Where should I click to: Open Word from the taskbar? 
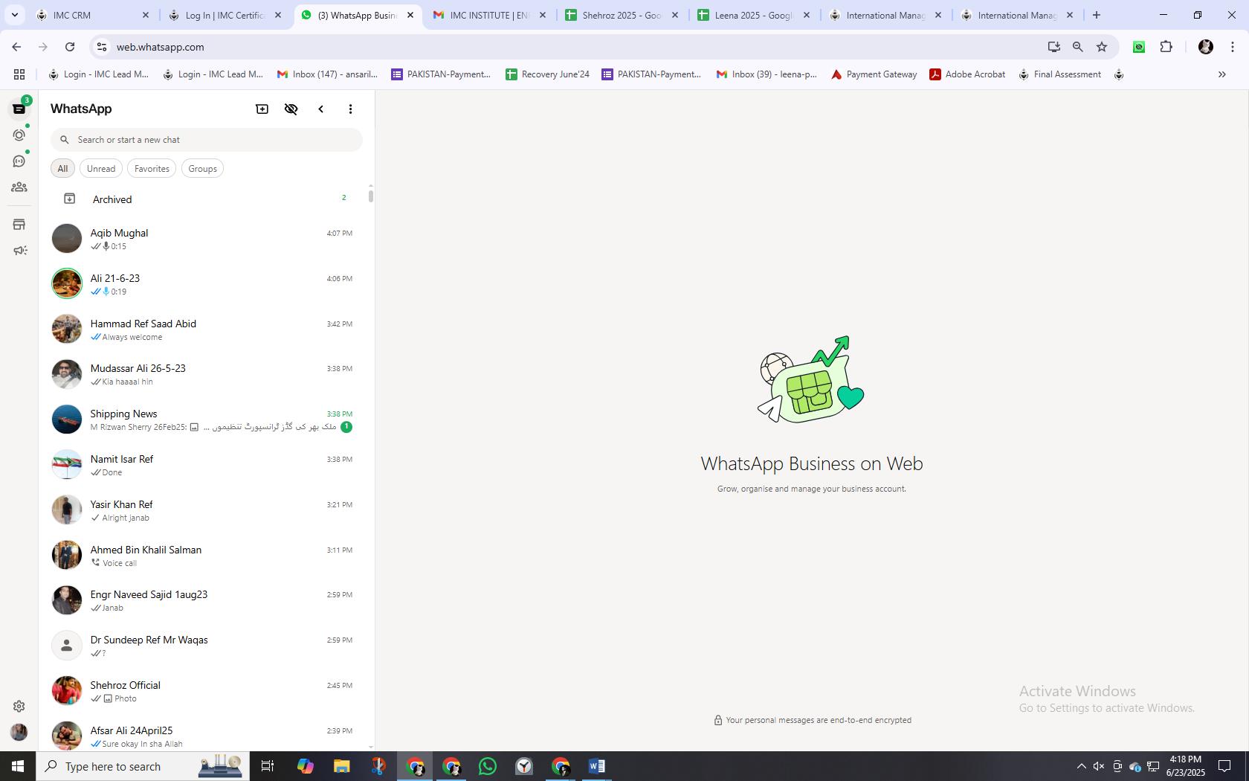tap(597, 766)
